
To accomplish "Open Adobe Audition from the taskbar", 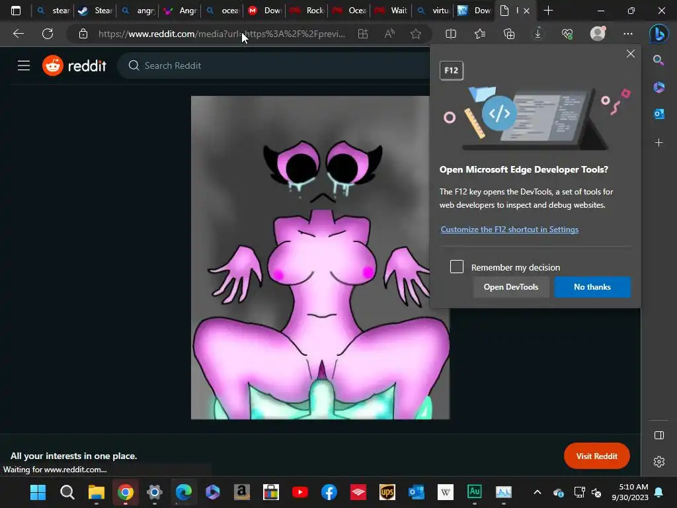I will [475, 491].
